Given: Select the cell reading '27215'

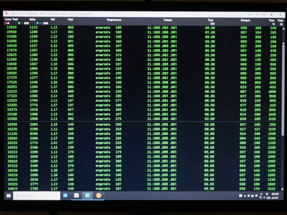Looking at the screenshot, I should coord(12,166).
